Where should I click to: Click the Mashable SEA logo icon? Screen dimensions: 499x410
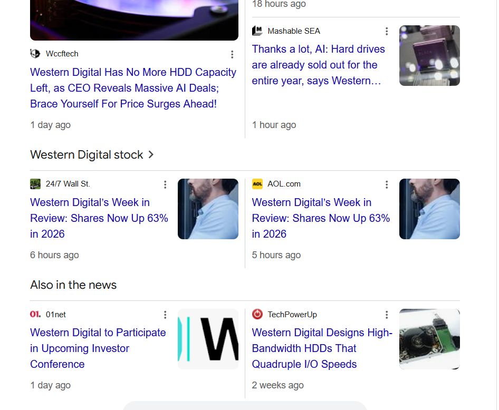click(257, 31)
